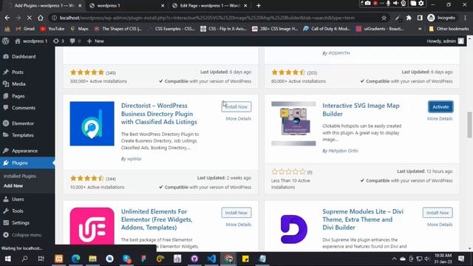This screenshot has height=266, width=473.
Task: Select Plugins in the sidebar
Action: [x=20, y=163]
